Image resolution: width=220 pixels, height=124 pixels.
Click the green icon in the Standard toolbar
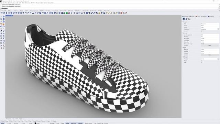tap(67, 13)
